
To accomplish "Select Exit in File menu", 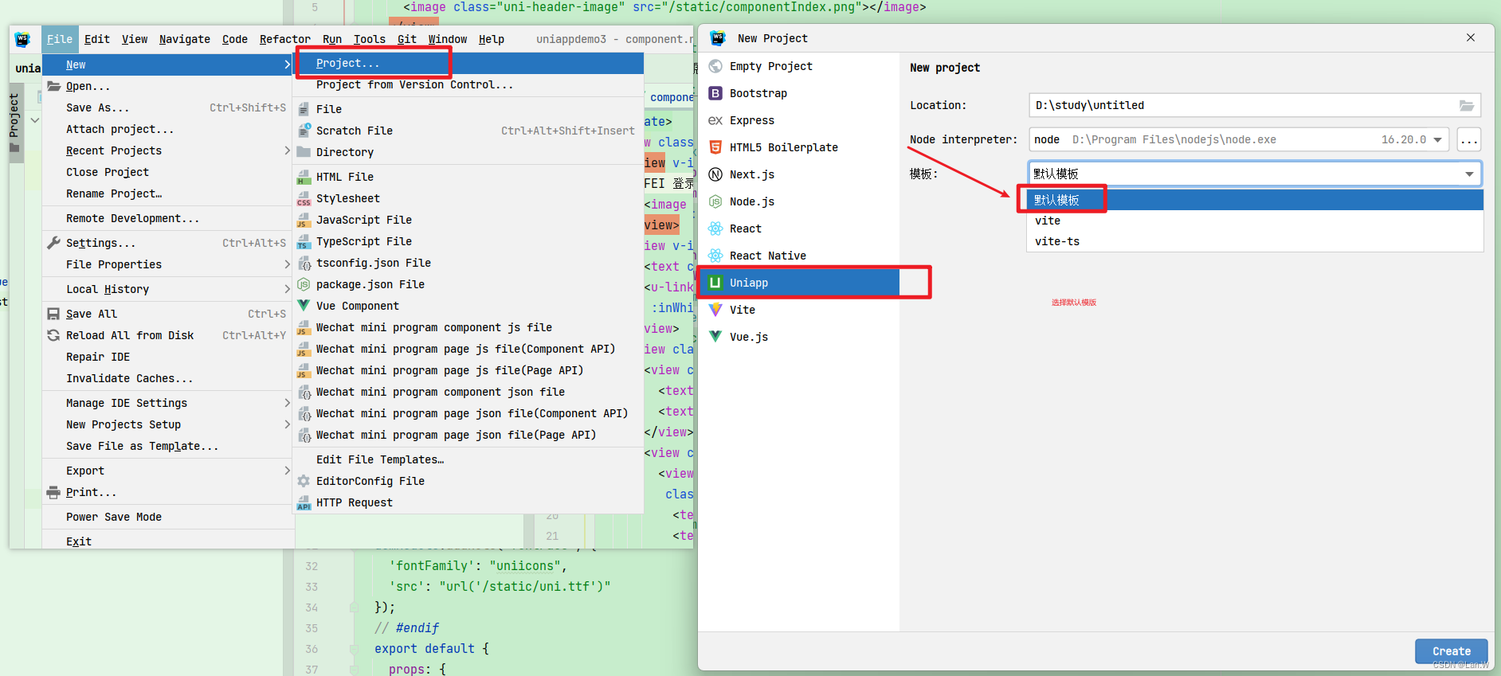I will click(168, 541).
